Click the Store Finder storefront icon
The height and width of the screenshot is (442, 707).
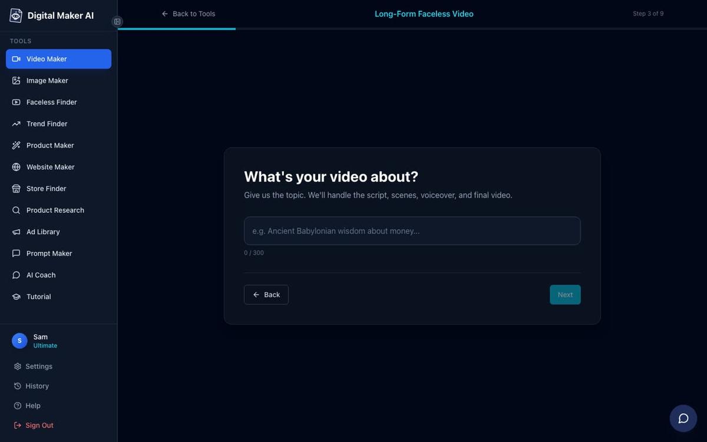point(16,189)
